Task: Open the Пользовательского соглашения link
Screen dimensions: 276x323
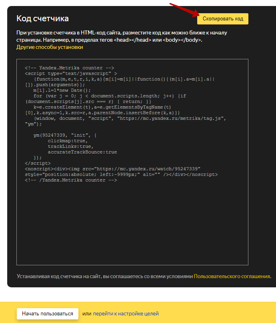Action: pyautogui.click(x=232, y=276)
